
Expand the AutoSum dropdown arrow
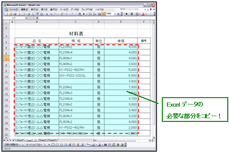[x=87, y=14]
